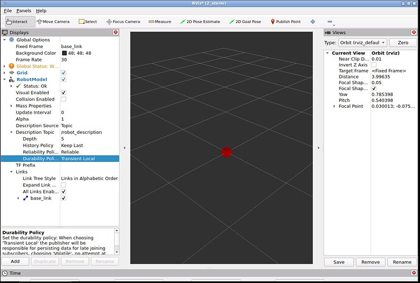420x283 pixels.
Task: Click the Add display button
Action: click(15, 261)
